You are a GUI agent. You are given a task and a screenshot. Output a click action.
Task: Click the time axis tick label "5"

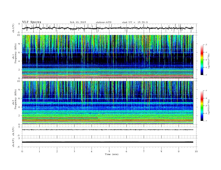coord(109,151)
